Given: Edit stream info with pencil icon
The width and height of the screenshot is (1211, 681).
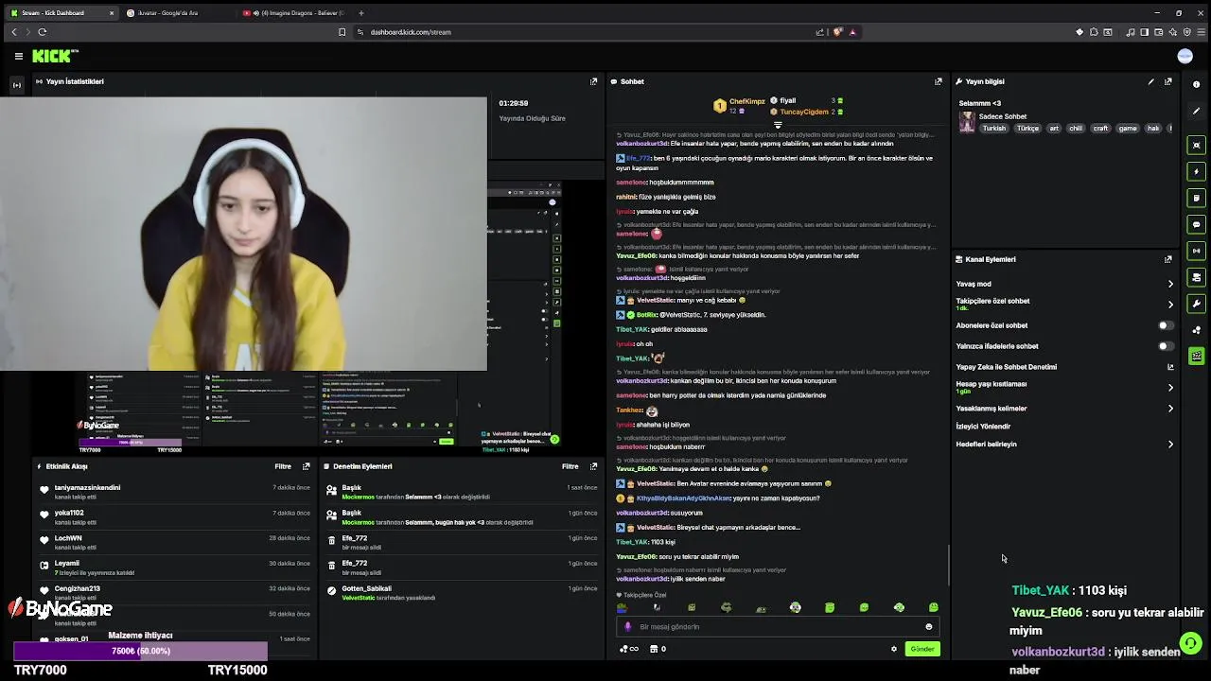Looking at the screenshot, I should [1151, 81].
